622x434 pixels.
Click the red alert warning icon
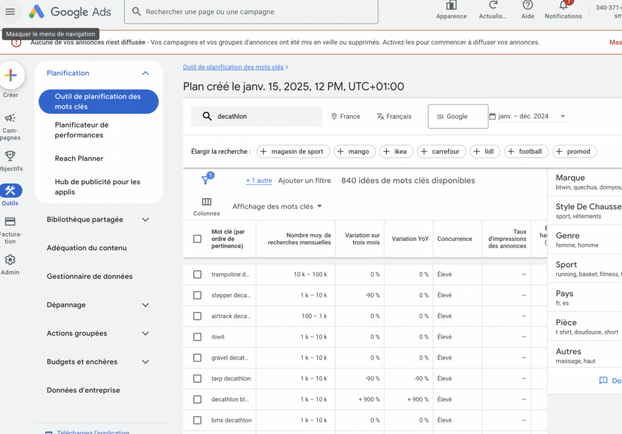pos(16,42)
